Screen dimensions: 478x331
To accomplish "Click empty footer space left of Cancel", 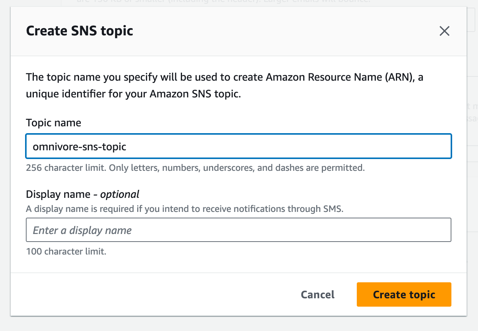I will [152, 294].
